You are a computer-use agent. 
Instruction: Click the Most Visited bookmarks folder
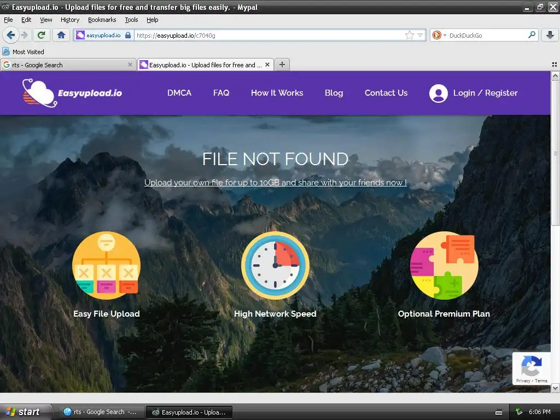click(x=24, y=52)
